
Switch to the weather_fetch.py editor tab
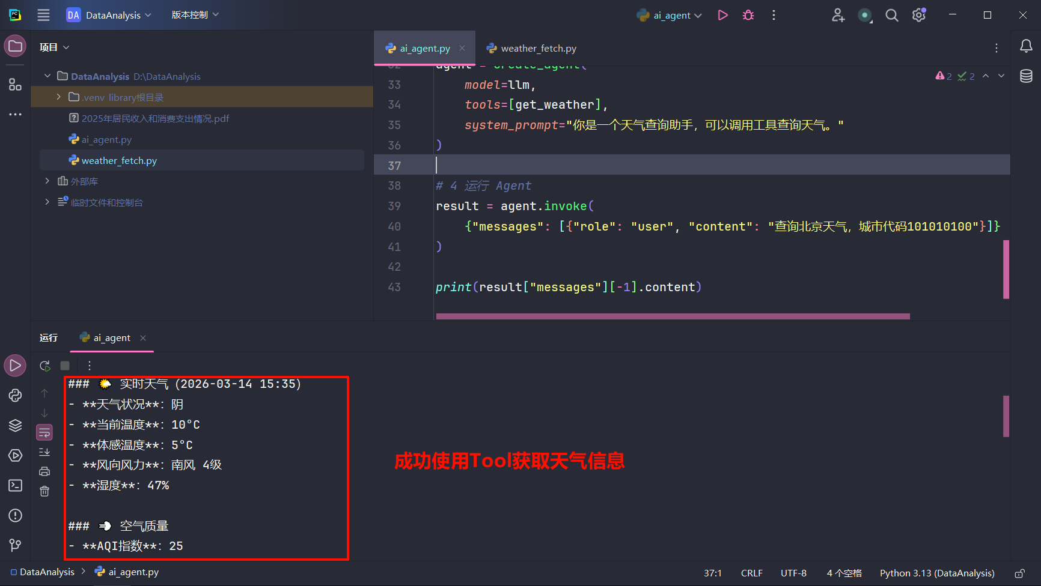click(x=531, y=48)
